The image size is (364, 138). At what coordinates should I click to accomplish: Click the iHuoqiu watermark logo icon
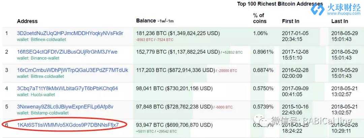point(318,9)
